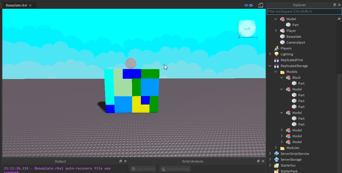Screen dimensions: 342x173
Task: Select the ReplicatedStorage service icon
Action: click(276, 66)
